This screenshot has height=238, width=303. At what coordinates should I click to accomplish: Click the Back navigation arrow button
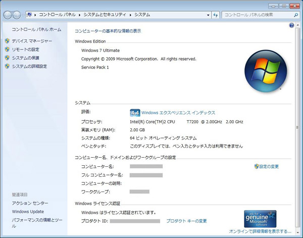pyautogui.click(x=8, y=15)
